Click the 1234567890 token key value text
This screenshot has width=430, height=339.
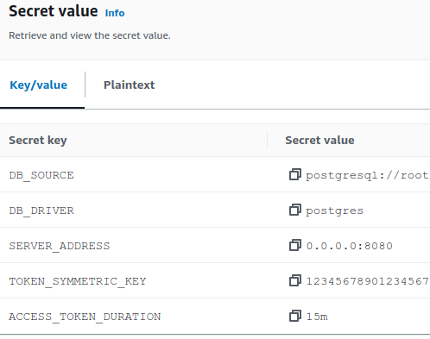(368, 281)
